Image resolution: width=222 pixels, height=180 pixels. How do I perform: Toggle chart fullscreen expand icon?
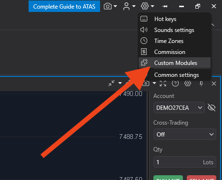(163, 83)
